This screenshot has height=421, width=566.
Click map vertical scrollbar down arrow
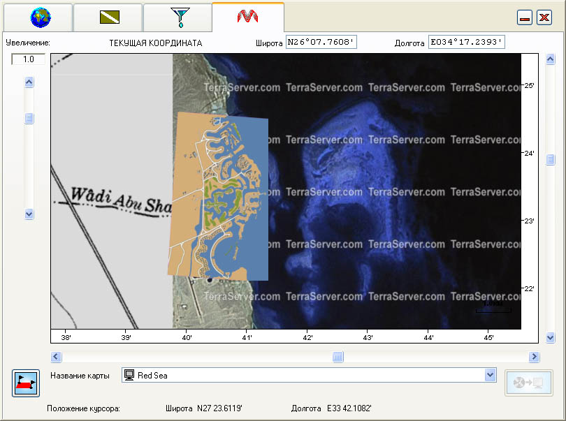click(550, 338)
